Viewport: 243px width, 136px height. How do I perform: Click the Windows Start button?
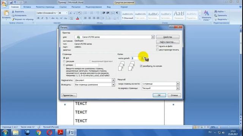click(5, 133)
